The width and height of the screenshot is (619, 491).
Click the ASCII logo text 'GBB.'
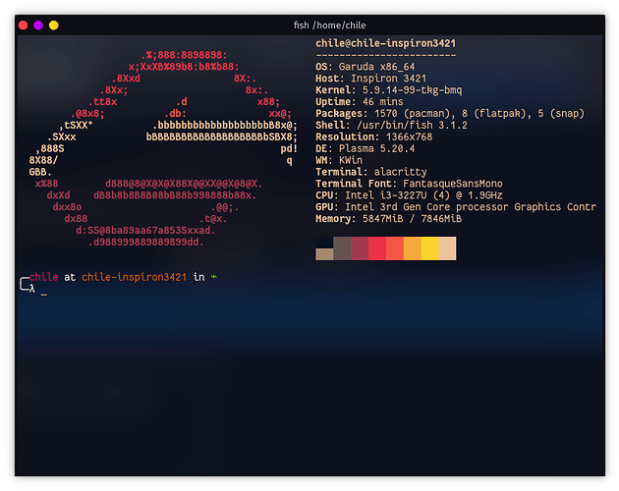pos(40,172)
